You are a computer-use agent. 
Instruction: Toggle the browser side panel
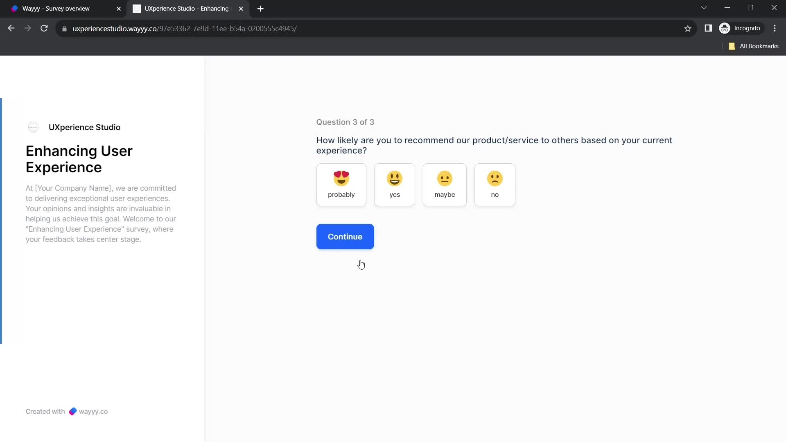click(708, 28)
